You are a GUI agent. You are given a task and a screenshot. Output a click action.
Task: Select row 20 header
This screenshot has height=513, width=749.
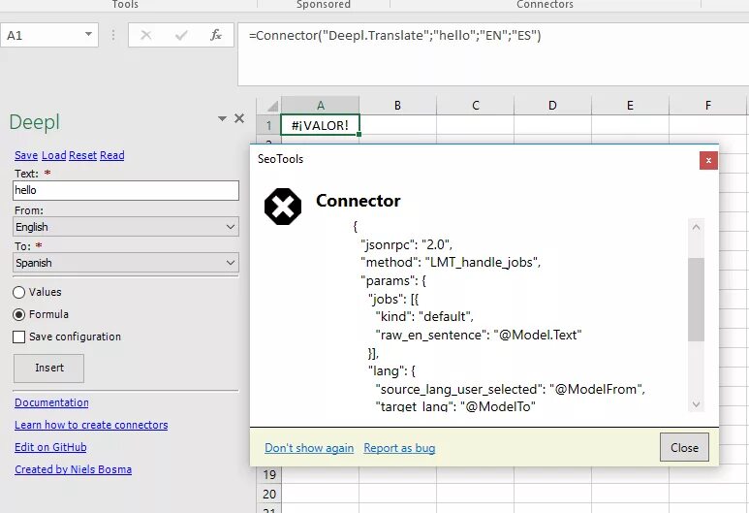269,494
